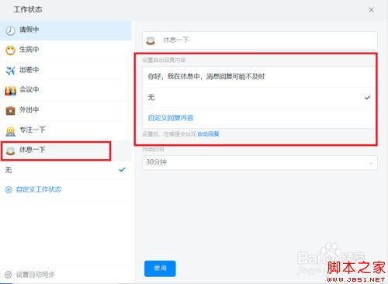
Task: Open 自定义工作状态 link
Action: 39,189
